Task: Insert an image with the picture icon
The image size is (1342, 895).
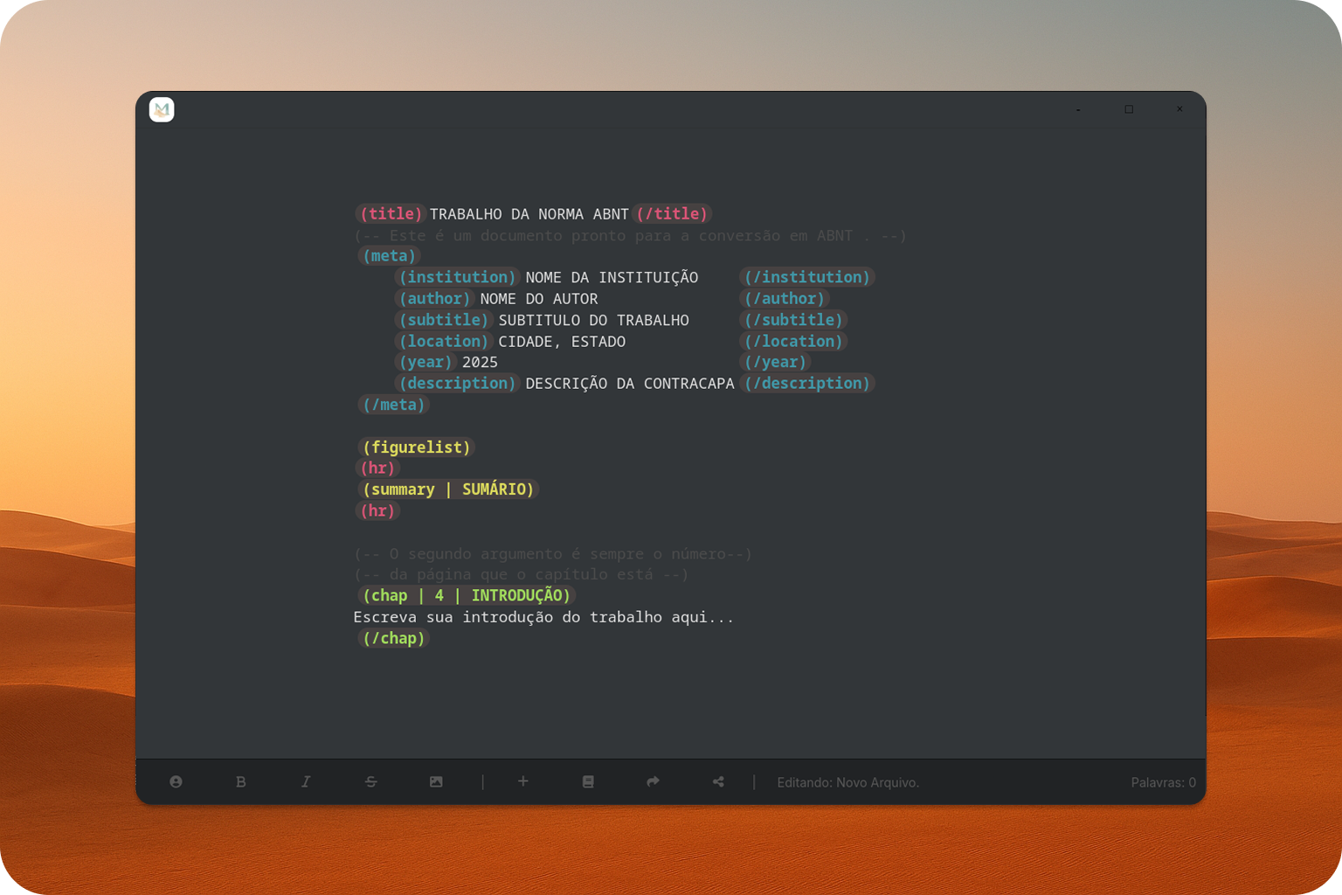Action: pos(436,782)
